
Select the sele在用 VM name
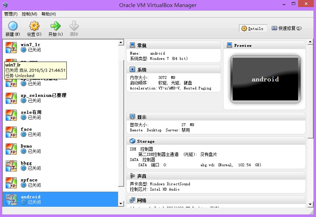(x=31, y=112)
